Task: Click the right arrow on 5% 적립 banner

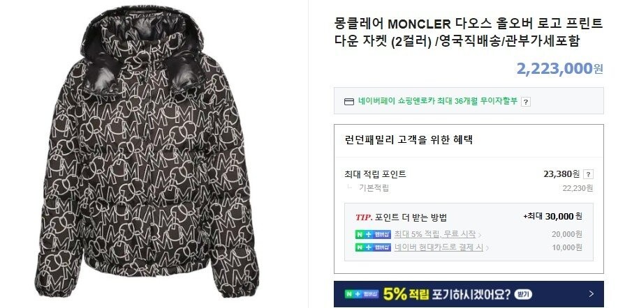Action: click(591, 294)
